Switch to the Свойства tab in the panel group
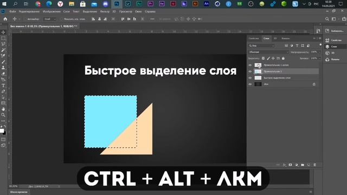The image size is (347, 195). 254,38
